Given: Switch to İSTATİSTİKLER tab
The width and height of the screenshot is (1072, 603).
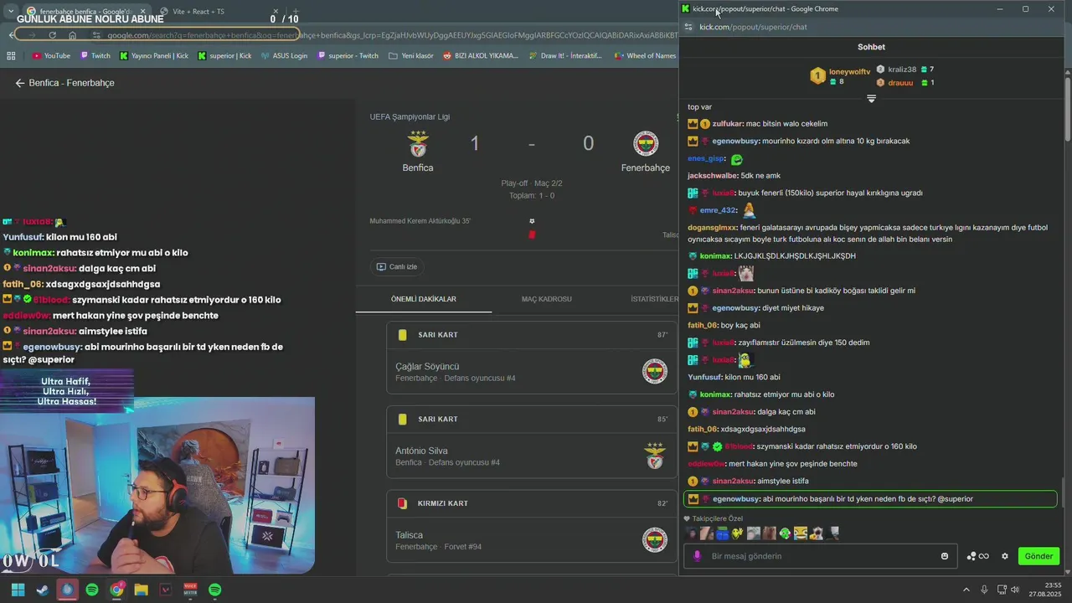Looking at the screenshot, I should [x=655, y=299].
